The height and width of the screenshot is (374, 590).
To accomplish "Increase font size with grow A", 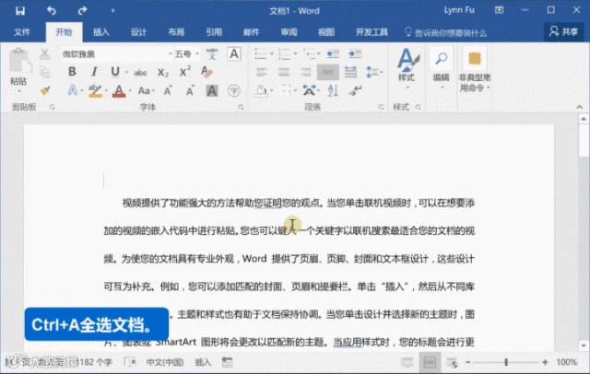I will tap(168, 90).
